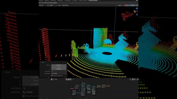Click the Move Z value field
This screenshot has height=99, width=177.
coord(59,69)
